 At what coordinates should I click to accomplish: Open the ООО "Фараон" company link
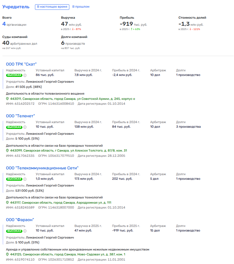point(20,220)
